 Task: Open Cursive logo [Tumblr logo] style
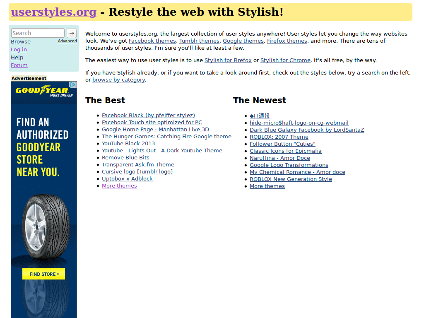tap(137, 172)
